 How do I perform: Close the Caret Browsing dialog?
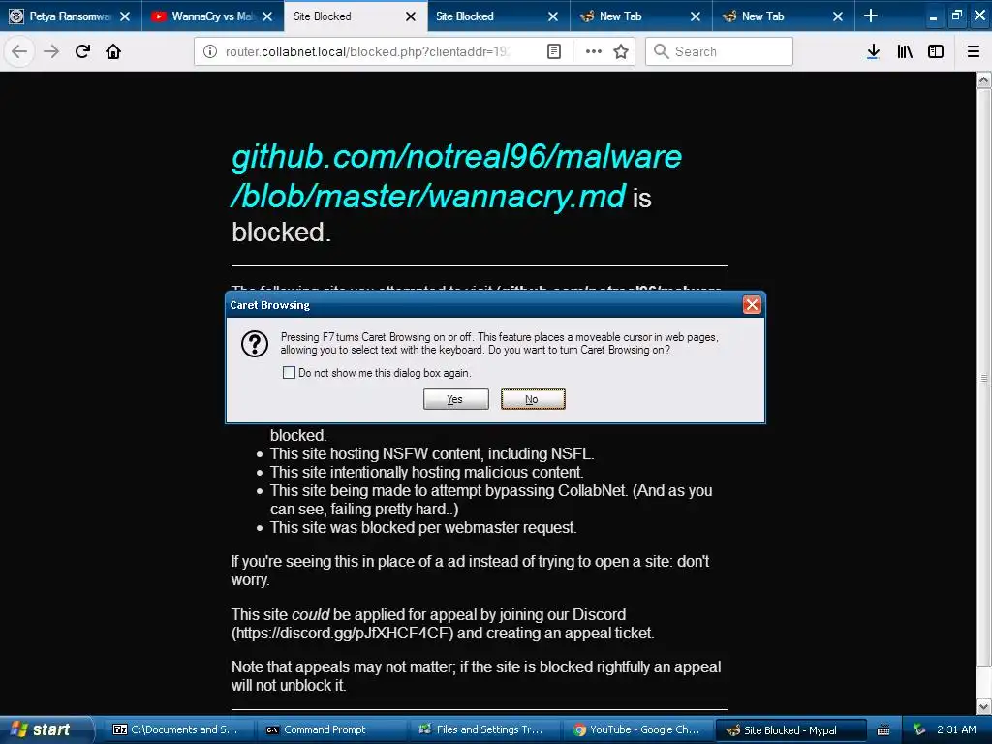tap(752, 305)
